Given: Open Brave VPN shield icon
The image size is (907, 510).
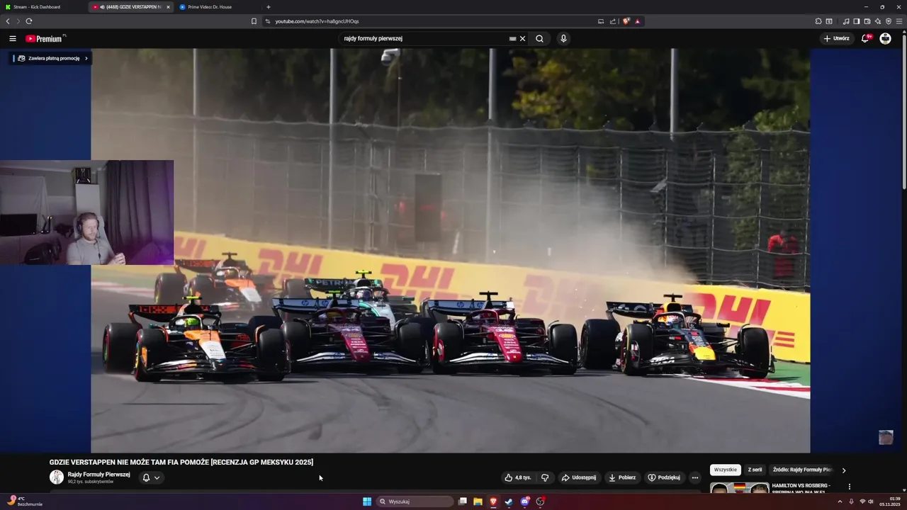Looking at the screenshot, I should click(888, 21).
